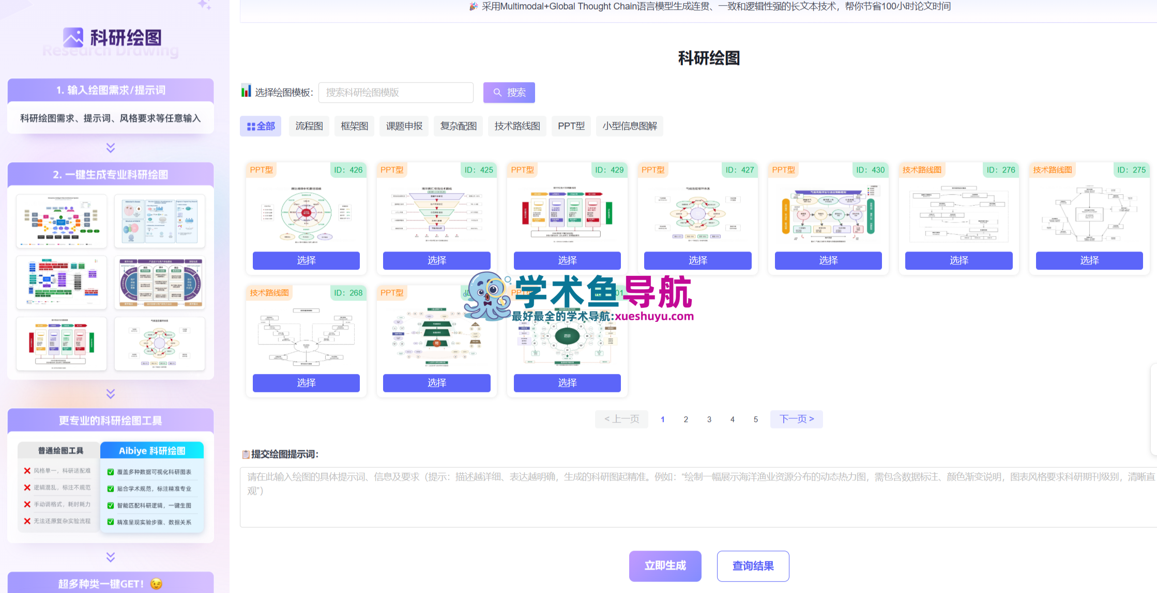The width and height of the screenshot is (1157, 593).
Task: Click the magnifier icon inside the 搜索 button
Action: pyautogui.click(x=498, y=92)
